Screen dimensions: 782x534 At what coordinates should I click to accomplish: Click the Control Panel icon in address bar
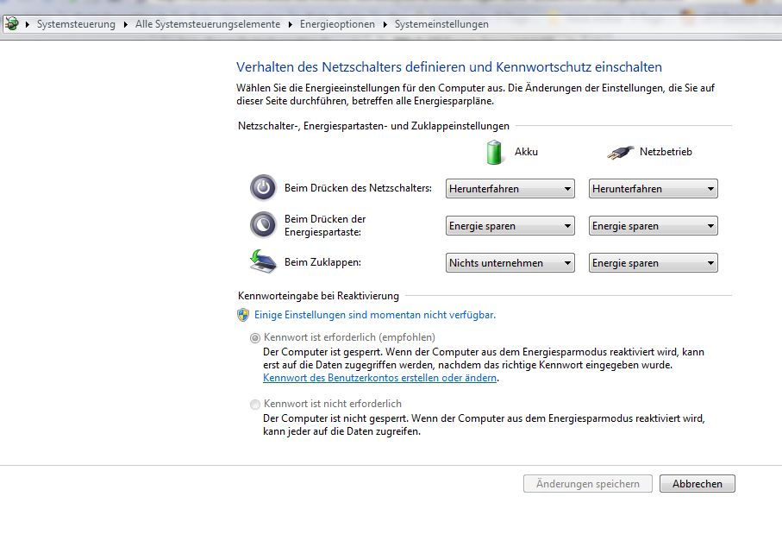[x=12, y=23]
